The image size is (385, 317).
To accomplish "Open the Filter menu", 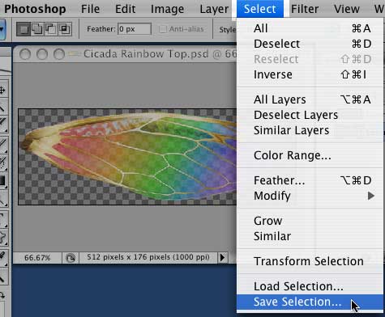I will click(x=305, y=9).
